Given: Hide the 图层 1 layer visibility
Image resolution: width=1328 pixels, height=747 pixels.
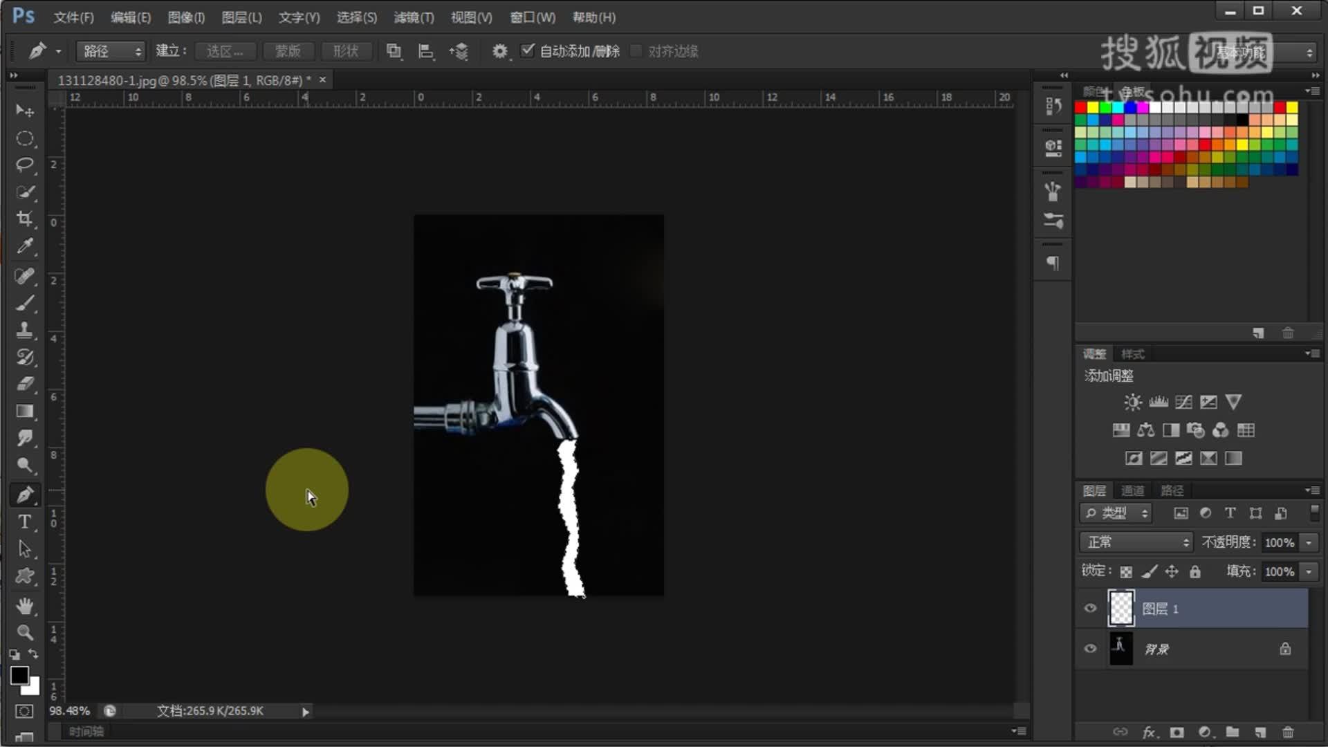Looking at the screenshot, I should coord(1091,609).
